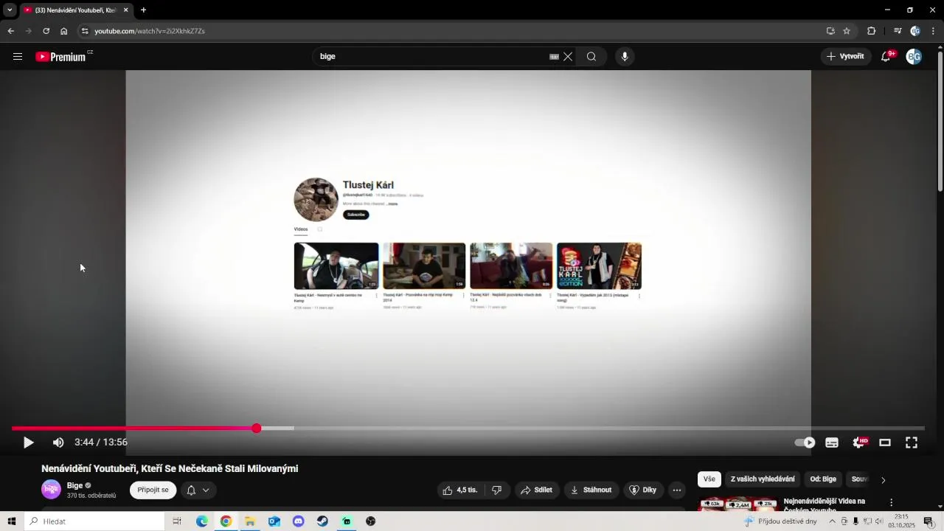
Task: Open Windows notification center
Action: pos(929,521)
